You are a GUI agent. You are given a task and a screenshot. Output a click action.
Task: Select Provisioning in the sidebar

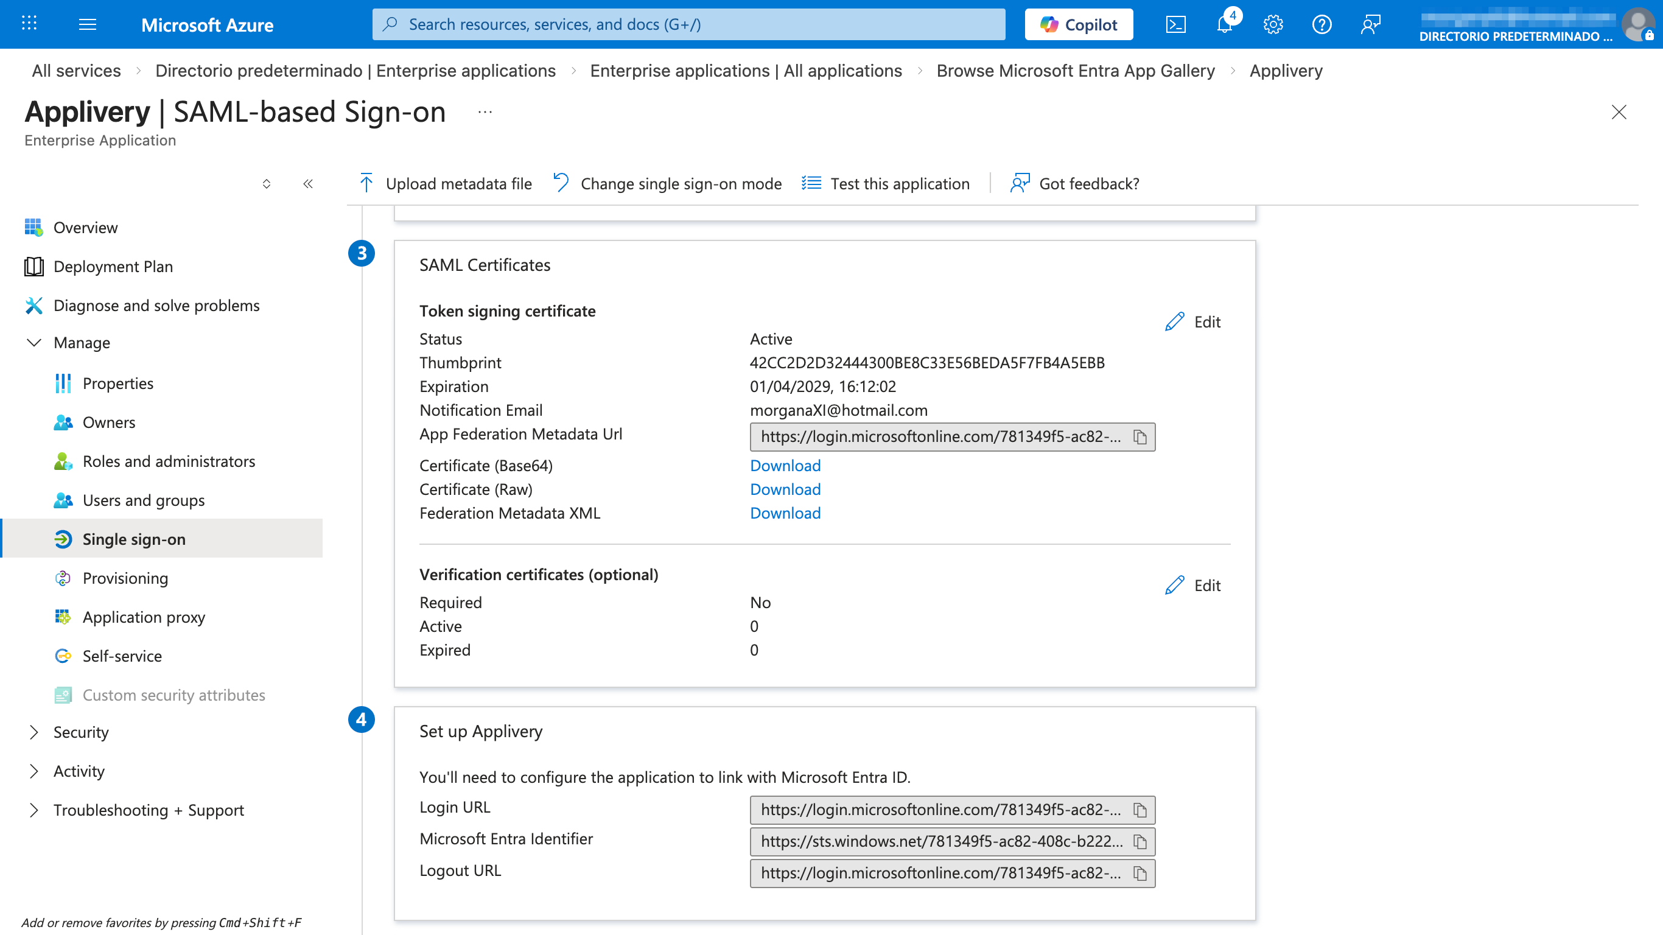click(125, 578)
